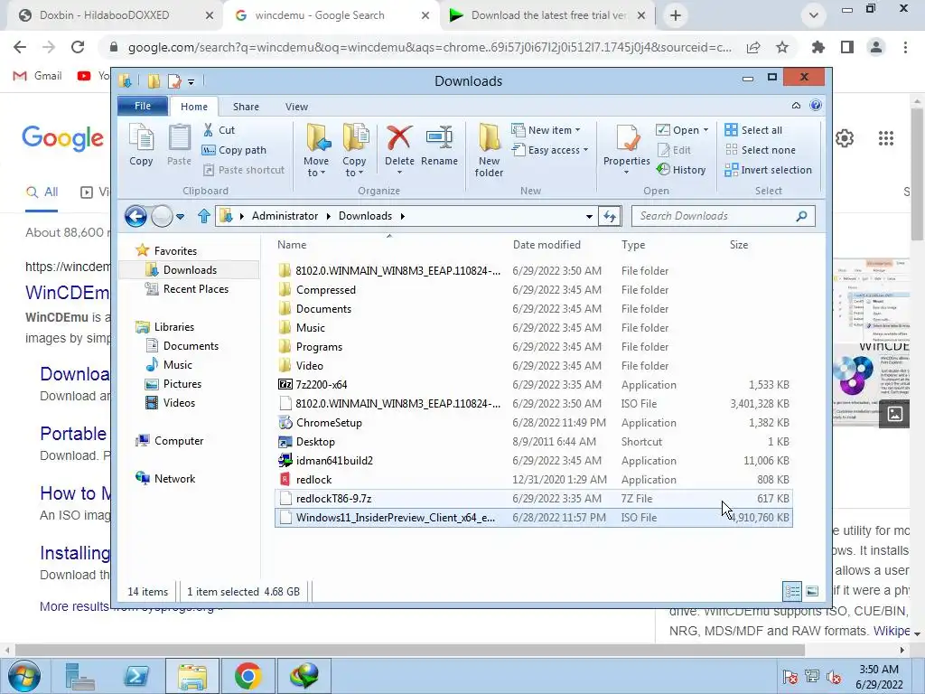Click the refresh button beside address bar
Viewport: 925px width, 694px height.
coord(610,216)
